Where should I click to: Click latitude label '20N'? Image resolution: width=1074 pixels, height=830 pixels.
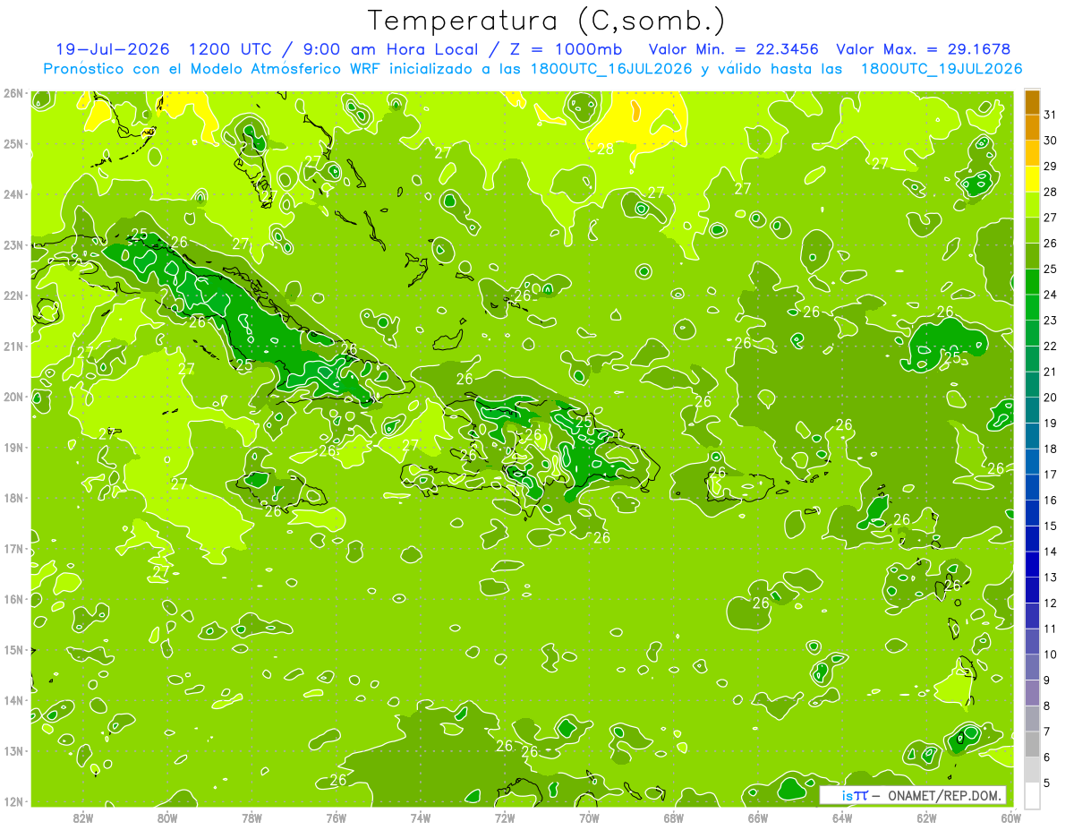pyautogui.click(x=13, y=397)
